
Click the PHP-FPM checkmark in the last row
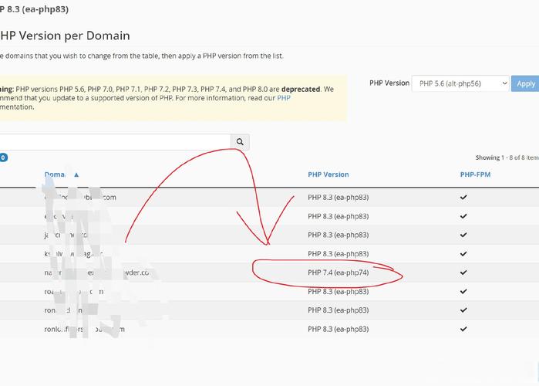pos(463,329)
